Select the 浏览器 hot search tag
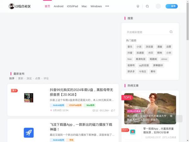 149,47
